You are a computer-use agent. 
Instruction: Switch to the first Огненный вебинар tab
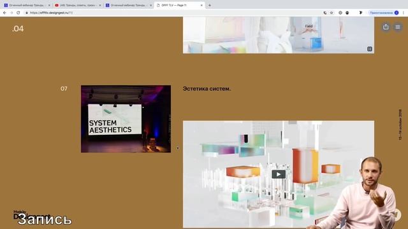pos(26,5)
